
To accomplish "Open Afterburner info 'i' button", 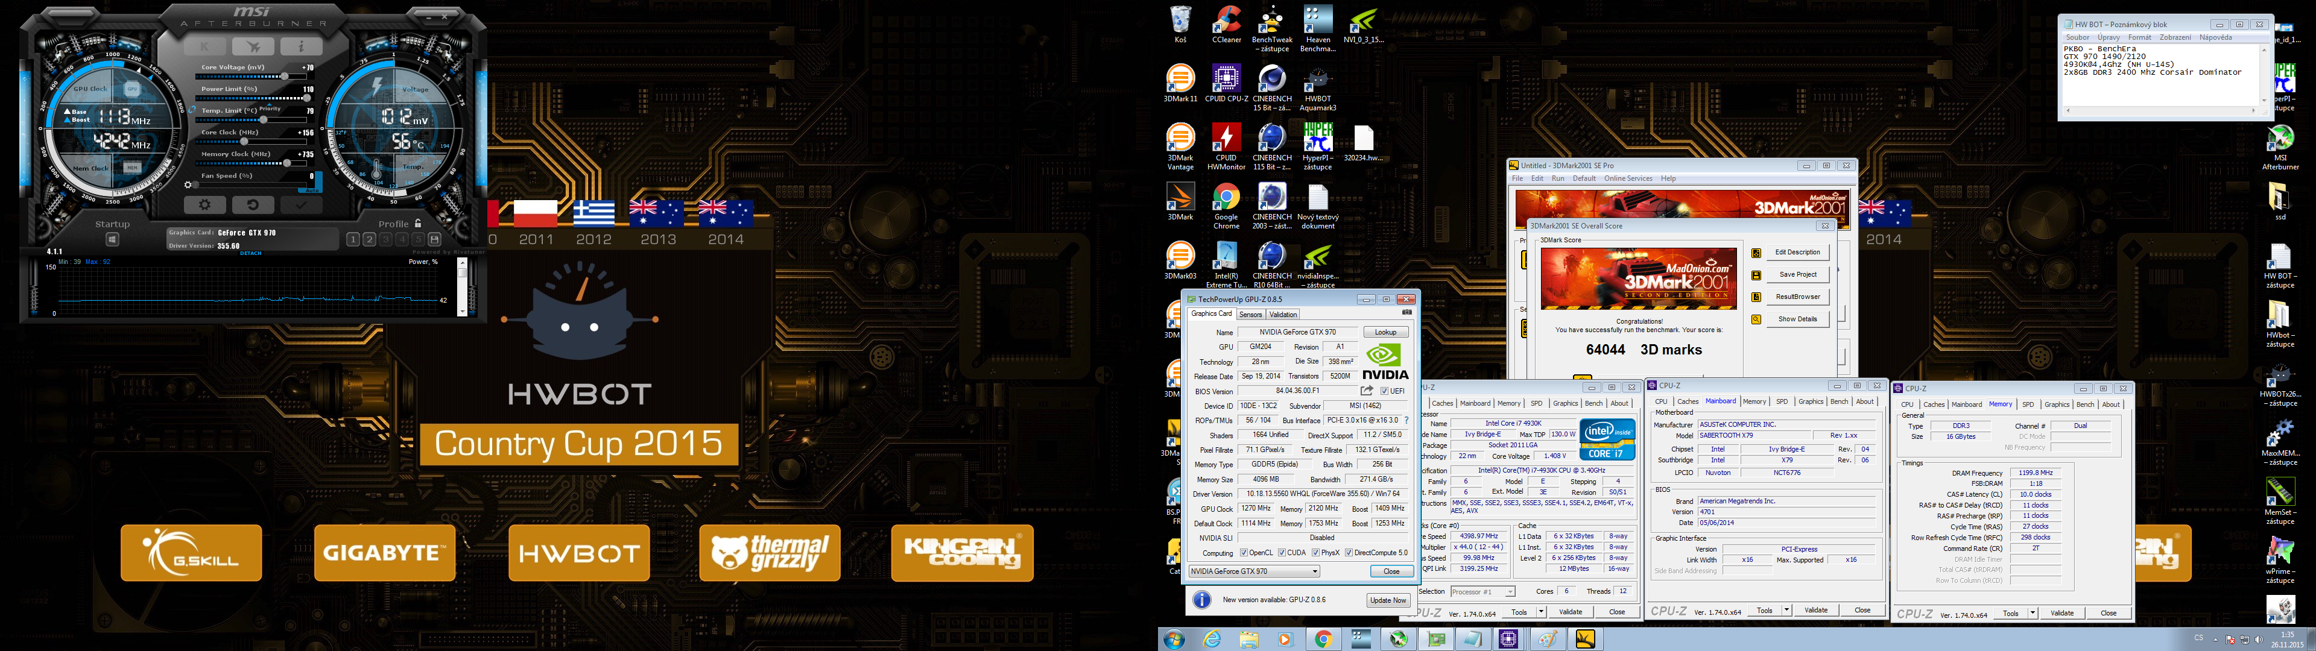I will click(302, 46).
